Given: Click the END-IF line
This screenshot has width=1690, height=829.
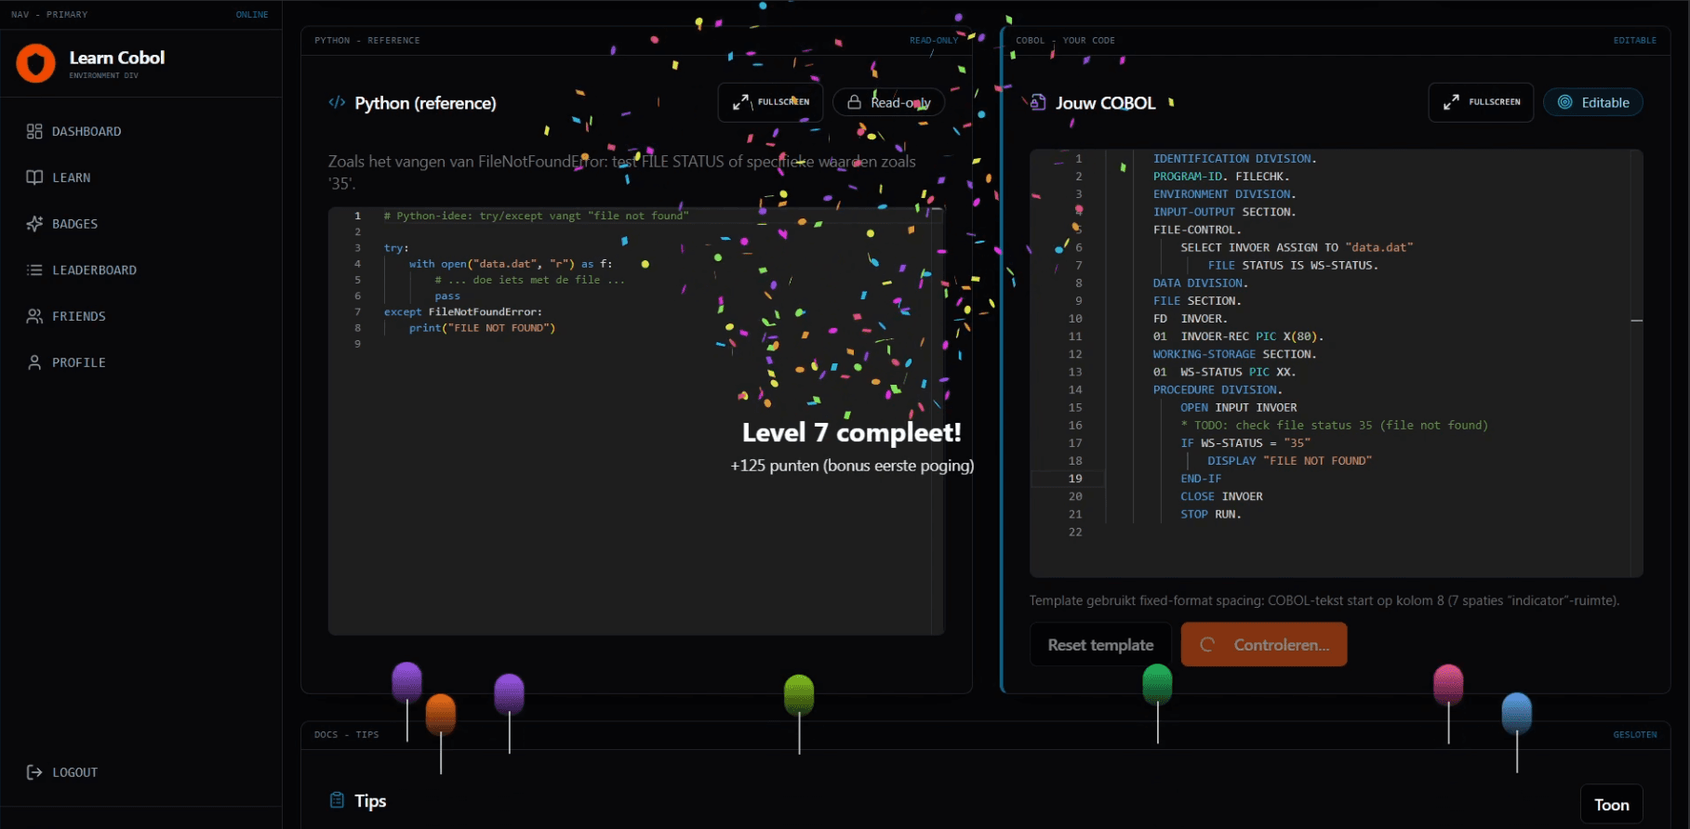Looking at the screenshot, I should click(x=1201, y=479).
